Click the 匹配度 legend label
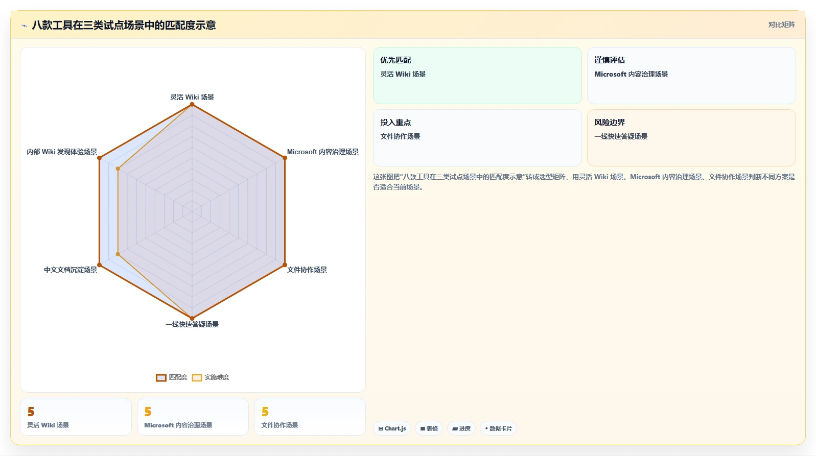 click(178, 377)
